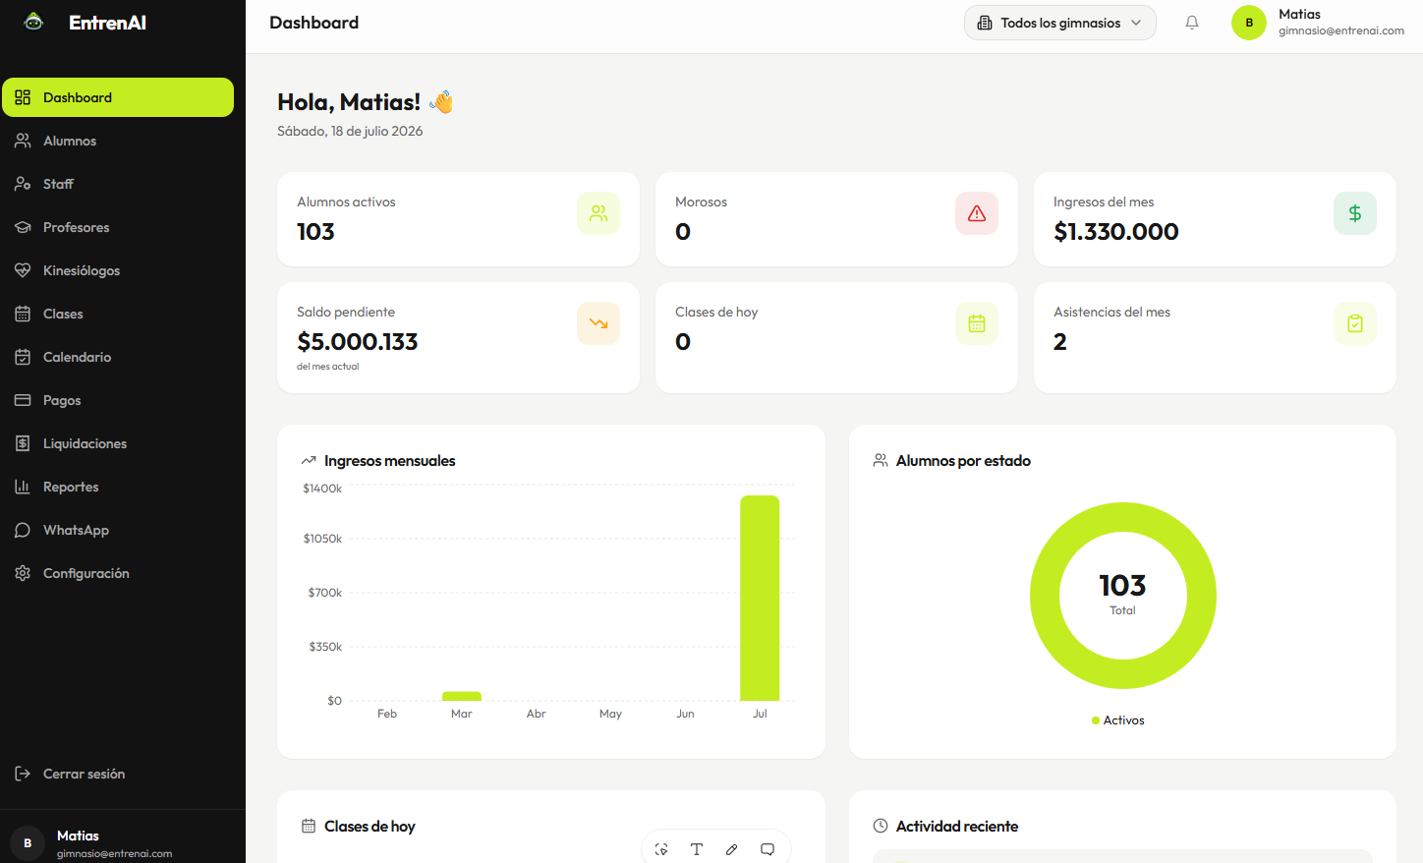Click the gimnasio@entrenai.com email in header
1423x863 pixels.
click(1341, 30)
